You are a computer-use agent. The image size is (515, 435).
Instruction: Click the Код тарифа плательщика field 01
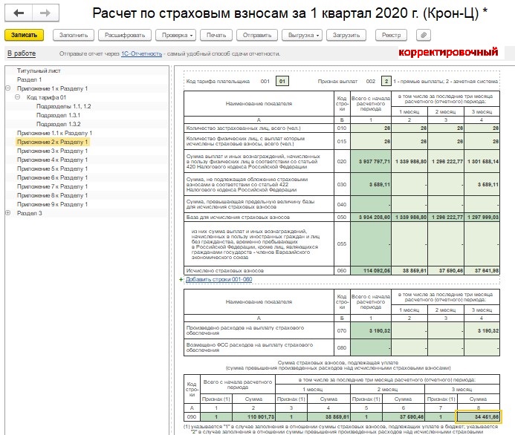tap(282, 81)
